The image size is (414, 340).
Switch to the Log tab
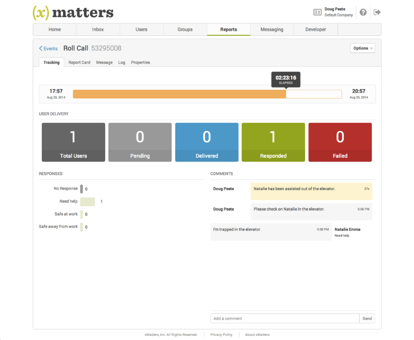tap(122, 63)
